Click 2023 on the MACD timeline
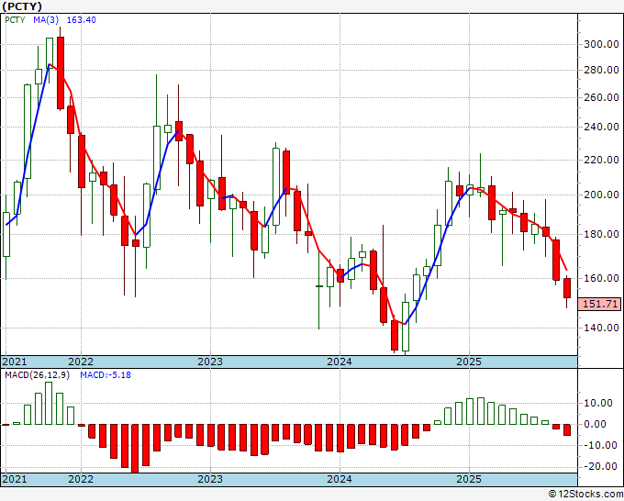 210,479
